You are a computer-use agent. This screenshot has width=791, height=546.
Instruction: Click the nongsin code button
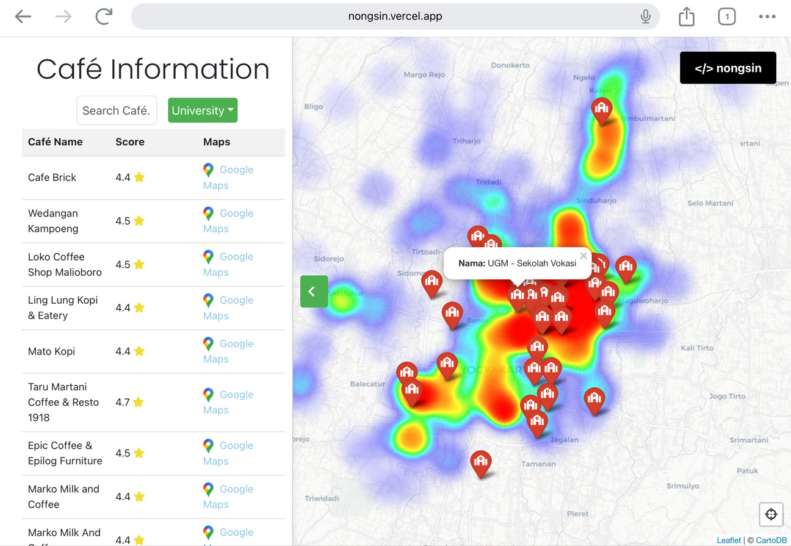(728, 68)
